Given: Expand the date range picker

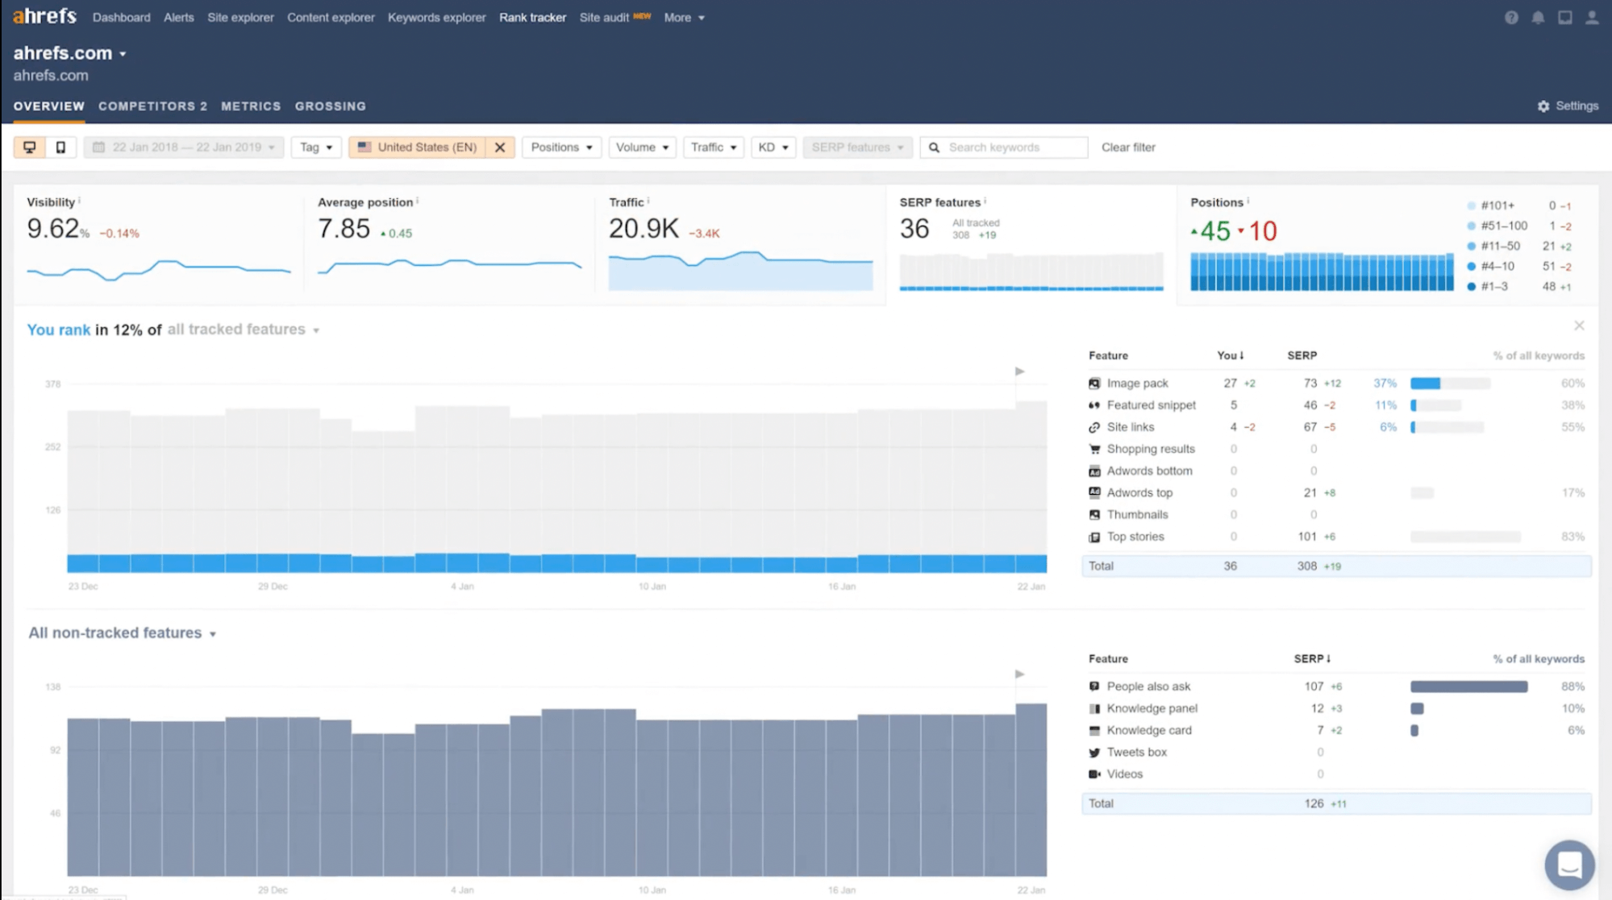Looking at the screenshot, I should 185,147.
